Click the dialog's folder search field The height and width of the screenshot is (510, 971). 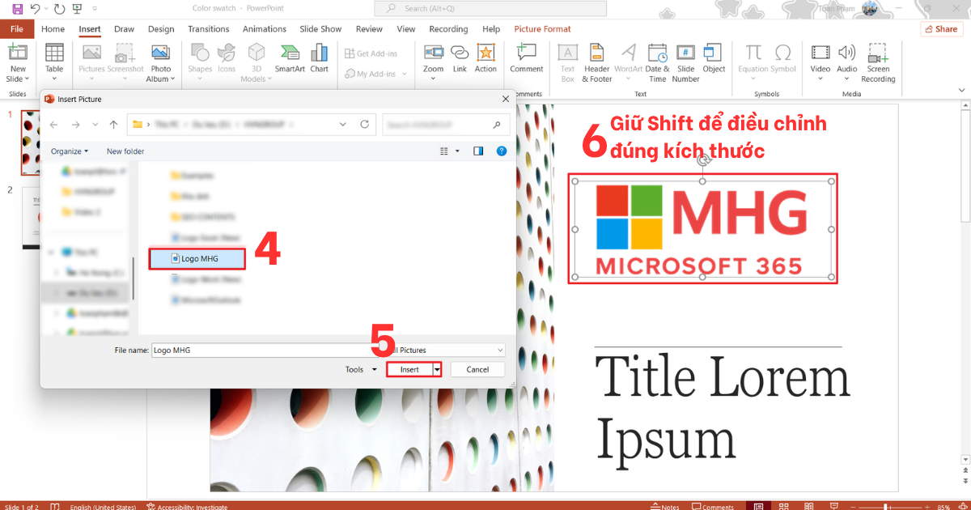444,125
